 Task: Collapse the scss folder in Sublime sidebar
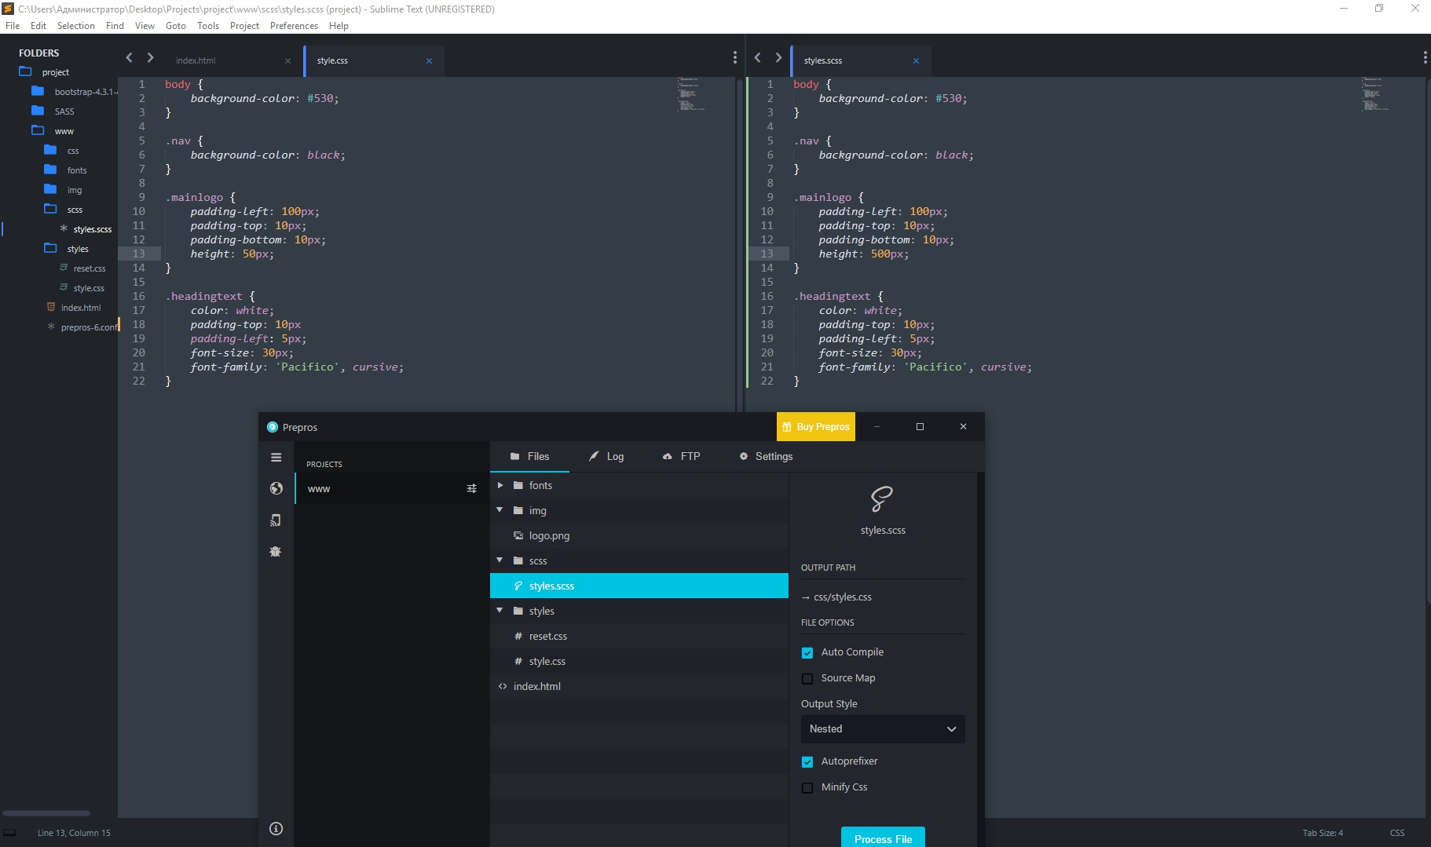coord(50,209)
